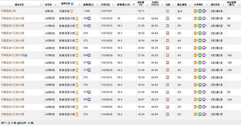This screenshot has width=241, height=127.
Task: Sort the table by 建物坐落 column arrows
Action: 41,5
